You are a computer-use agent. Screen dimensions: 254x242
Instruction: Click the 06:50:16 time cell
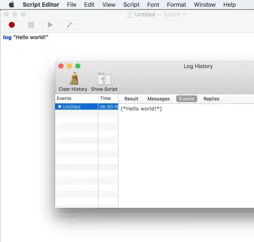(x=108, y=107)
